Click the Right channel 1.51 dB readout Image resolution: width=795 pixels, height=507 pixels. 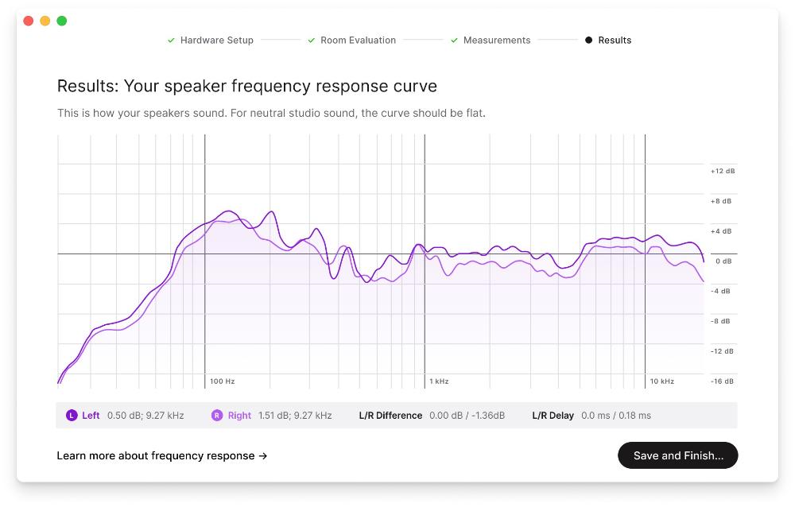tap(295, 416)
